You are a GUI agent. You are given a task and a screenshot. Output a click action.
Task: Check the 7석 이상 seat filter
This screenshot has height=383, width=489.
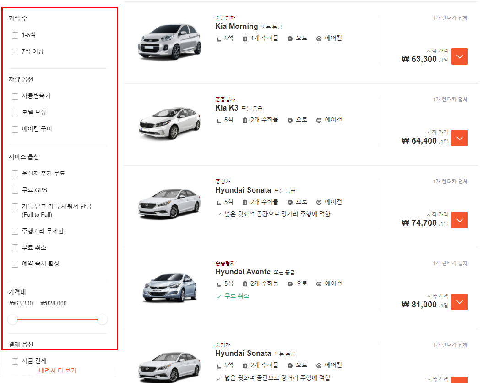pyautogui.click(x=15, y=51)
